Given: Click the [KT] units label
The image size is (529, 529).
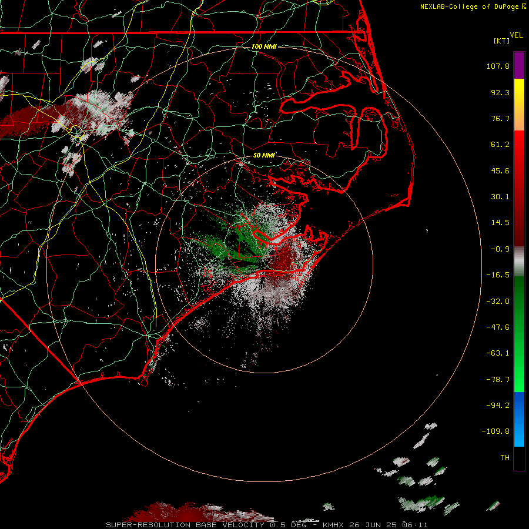Looking at the screenshot, I should [x=501, y=41].
